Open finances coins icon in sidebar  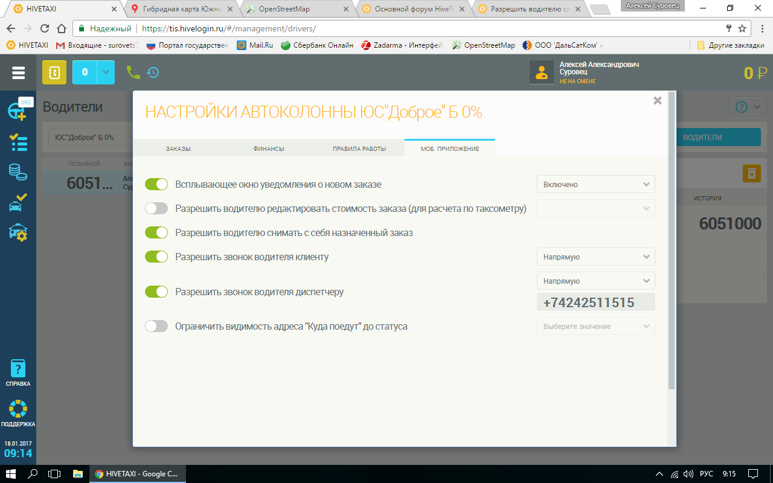point(18,173)
